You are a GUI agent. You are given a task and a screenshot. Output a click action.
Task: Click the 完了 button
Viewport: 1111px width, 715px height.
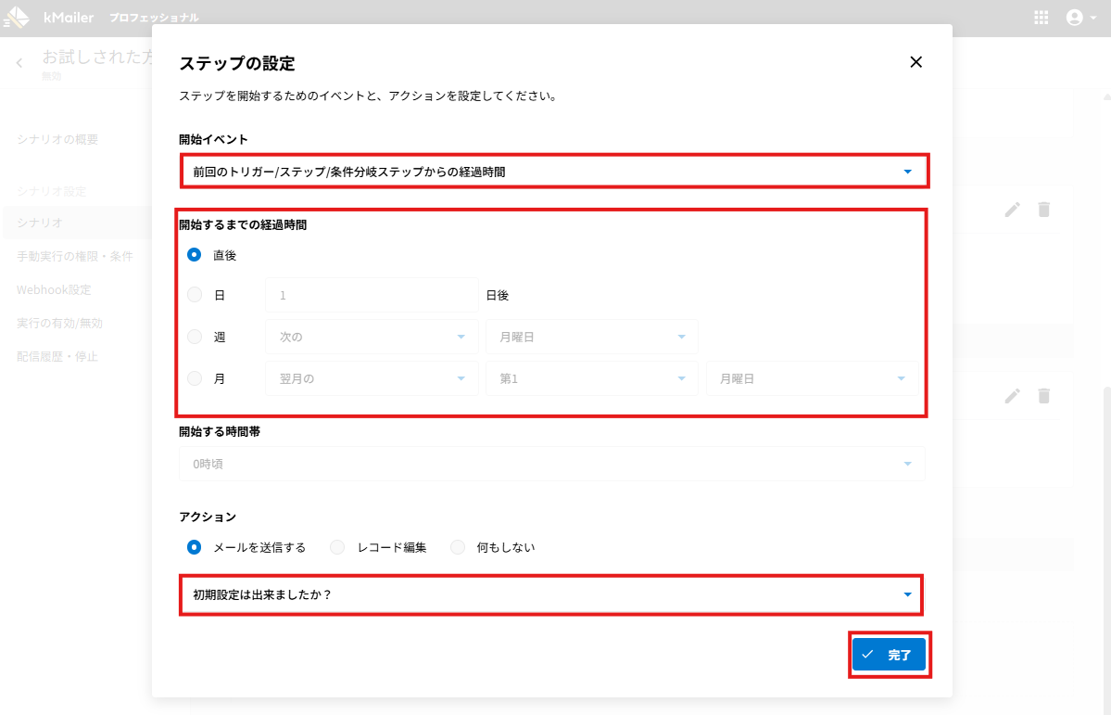[x=889, y=655]
